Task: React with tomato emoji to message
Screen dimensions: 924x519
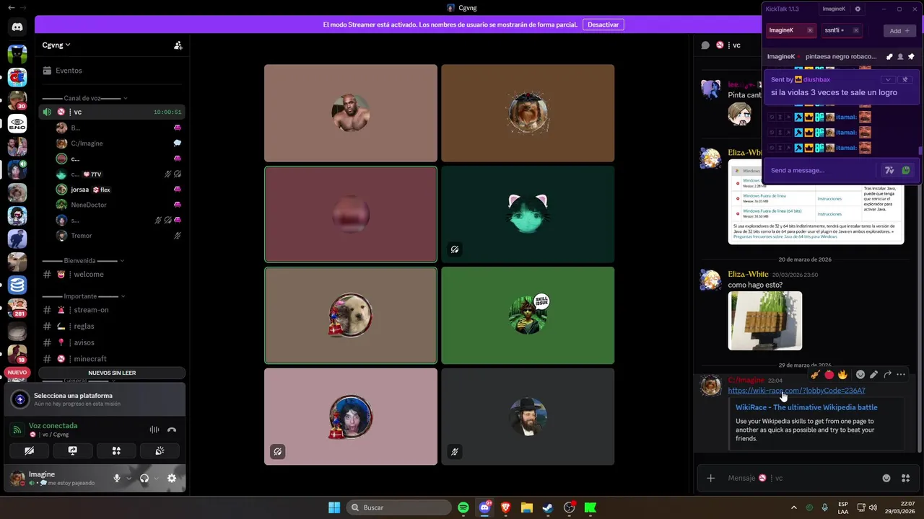Action: (829, 374)
